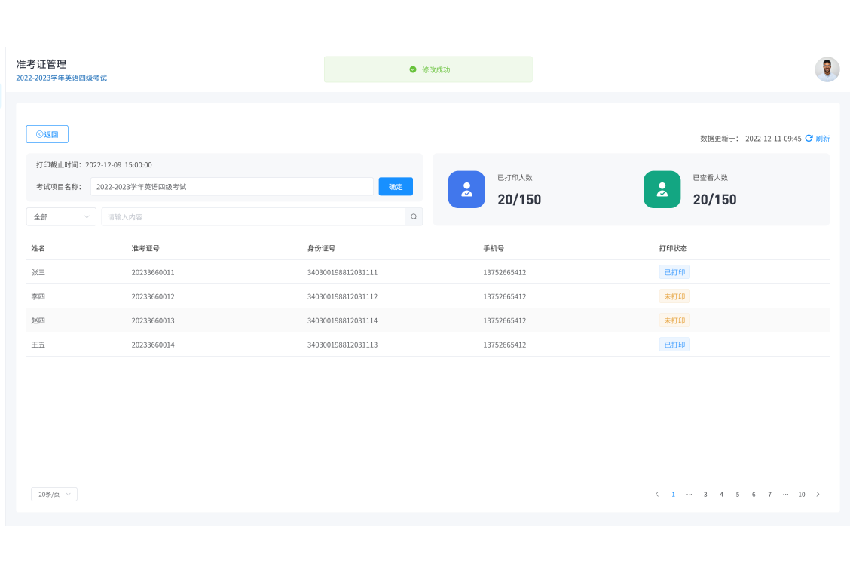Click the 刷新 refresh link
Screen dimensions: 850x573
point(822,139)
